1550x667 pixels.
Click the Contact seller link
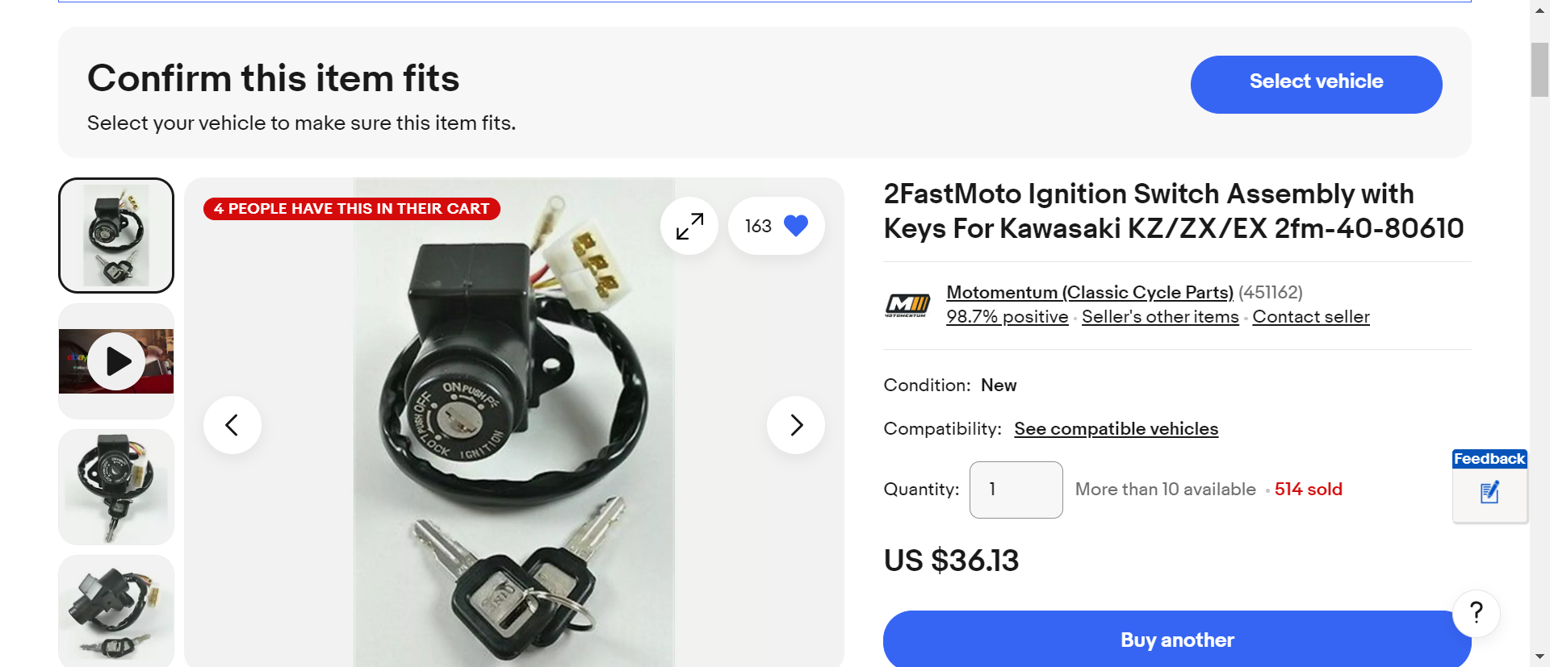1311,317
